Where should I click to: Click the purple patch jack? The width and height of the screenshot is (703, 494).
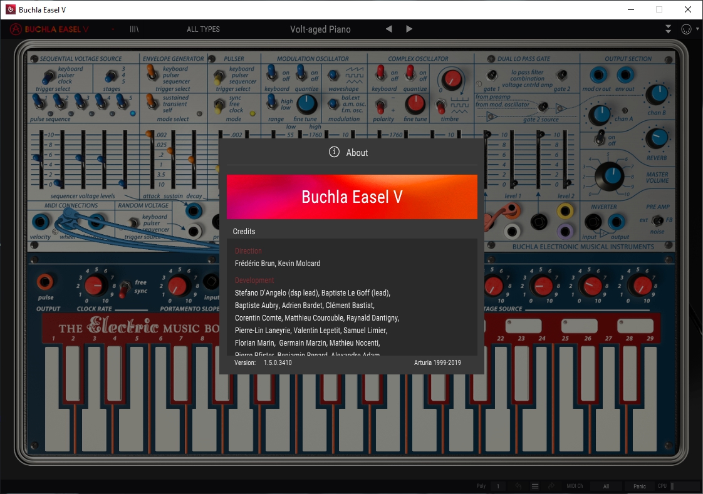(x=565, y=231)
